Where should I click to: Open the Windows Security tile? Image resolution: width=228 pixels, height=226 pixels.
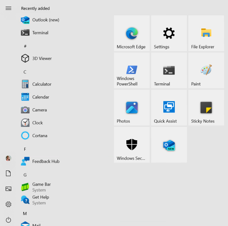click(132, 145)
